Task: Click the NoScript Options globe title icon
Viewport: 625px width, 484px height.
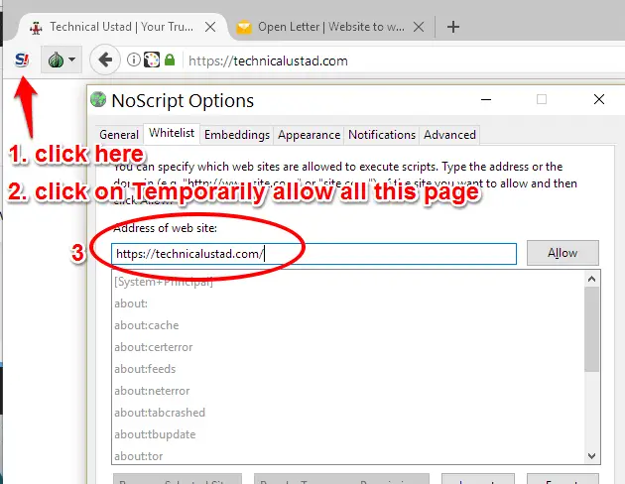Action: click(98, 99)
